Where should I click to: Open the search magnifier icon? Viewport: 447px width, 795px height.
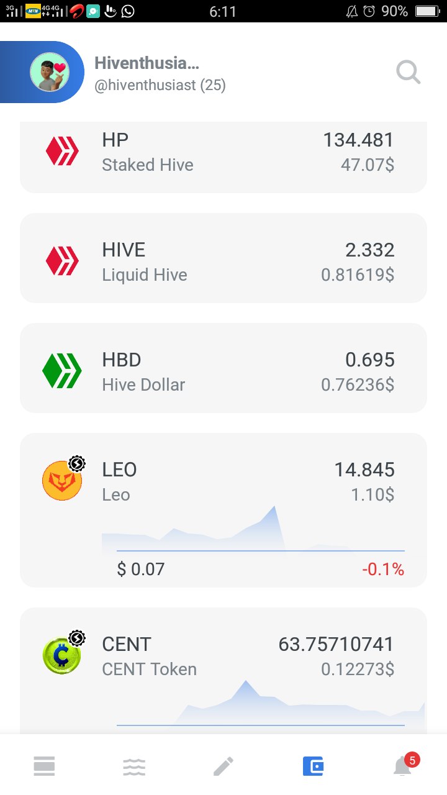click(409, 73)
